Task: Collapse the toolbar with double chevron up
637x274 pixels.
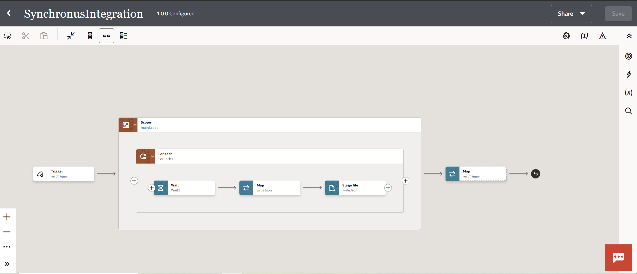Action: coord(629,36)
